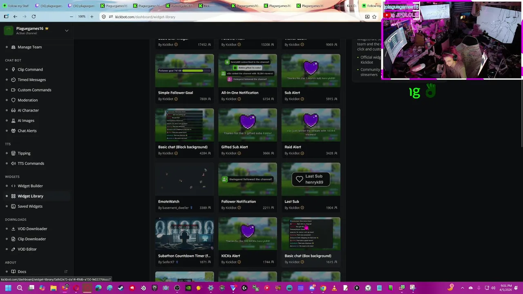Open Moderation shield icon
523x294 pixels.
click(x=13, y=100)
